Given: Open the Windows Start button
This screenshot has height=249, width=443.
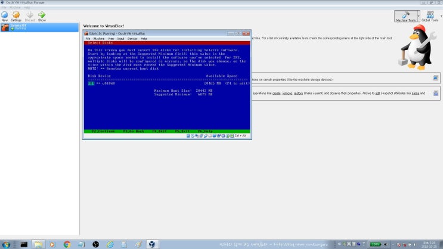Looking at the screenshot, I should tap(6, 244).
